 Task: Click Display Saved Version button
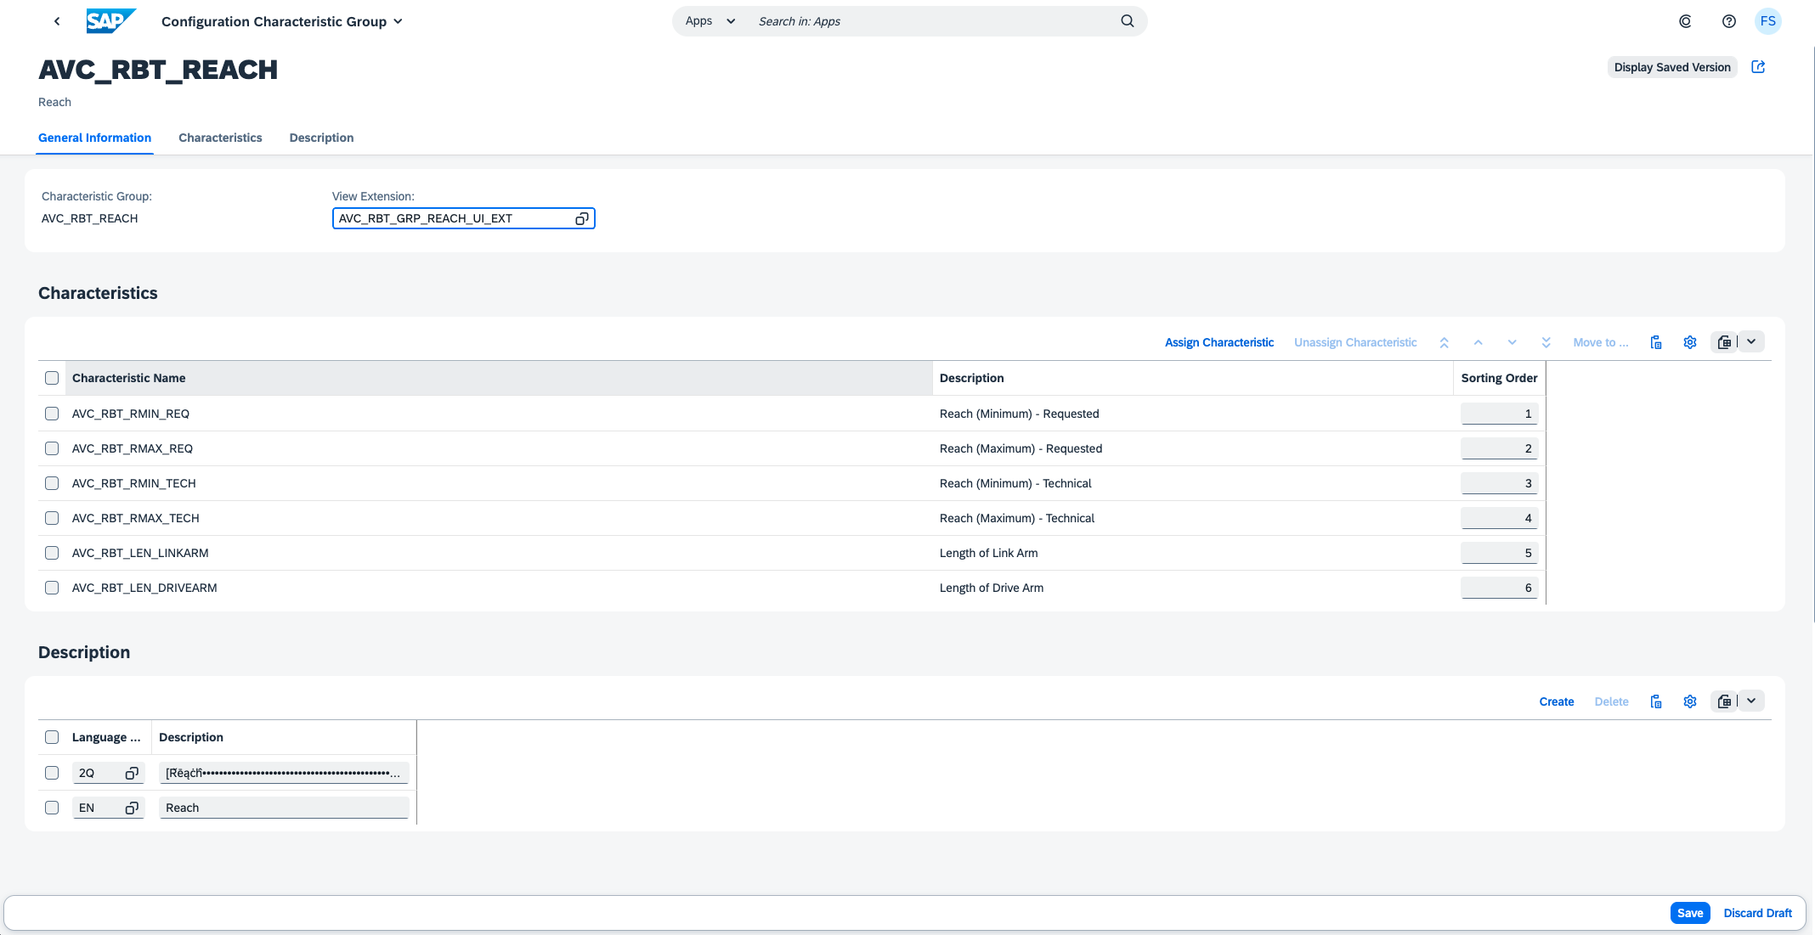(x=1672, y=67)
